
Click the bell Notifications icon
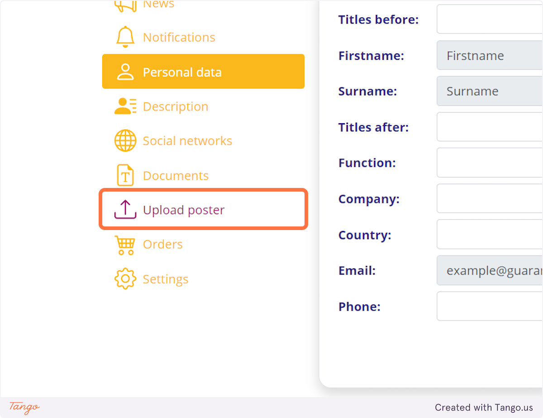(125, 37)
